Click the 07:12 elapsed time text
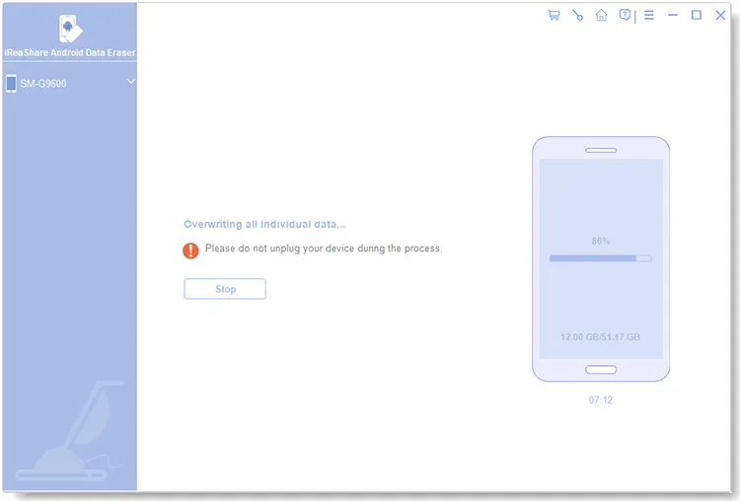 pos(600,400)
